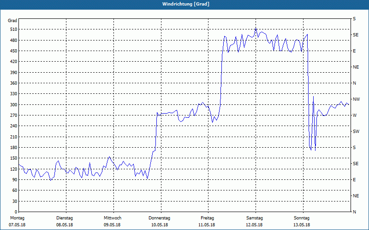The width and height of the screenshot is (369, 230).
Task: Click the W compass label on right axis
Action: pos(355,115)
